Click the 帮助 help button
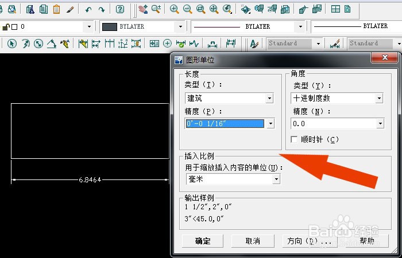This screenshot has width=402, height=258. point(367,241)
